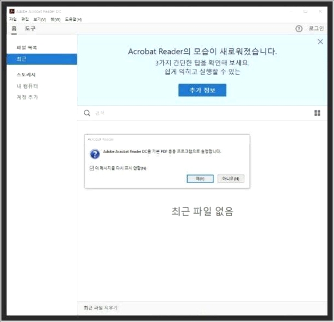Open the 편집 menu
334x322 pixels.
[x=25, y=20]
